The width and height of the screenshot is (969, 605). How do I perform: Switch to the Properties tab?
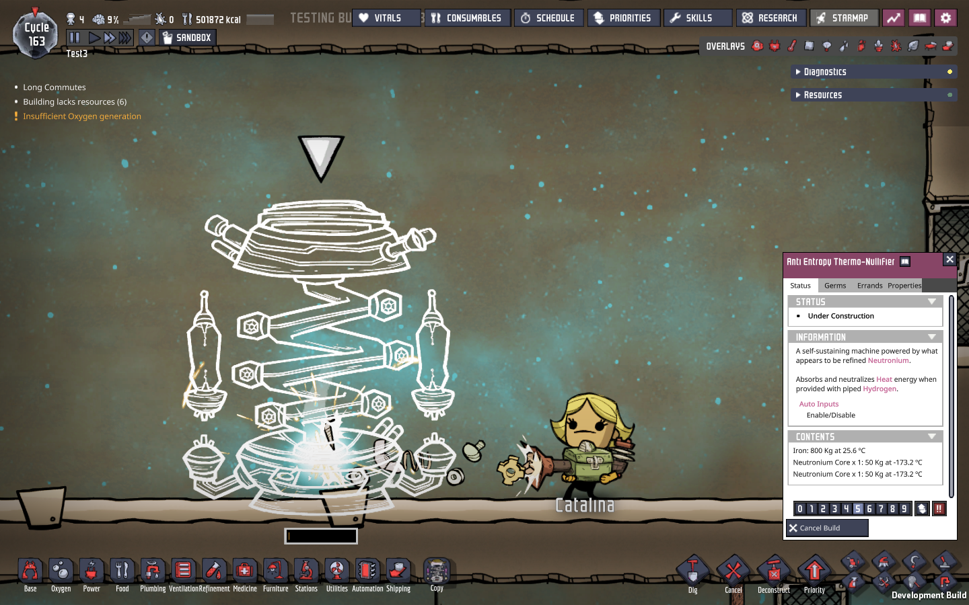(904, 286)
